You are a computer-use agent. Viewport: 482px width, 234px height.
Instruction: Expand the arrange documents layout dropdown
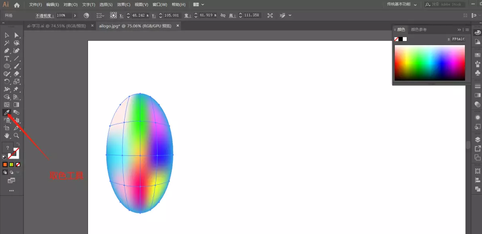(x=198, y=4)
